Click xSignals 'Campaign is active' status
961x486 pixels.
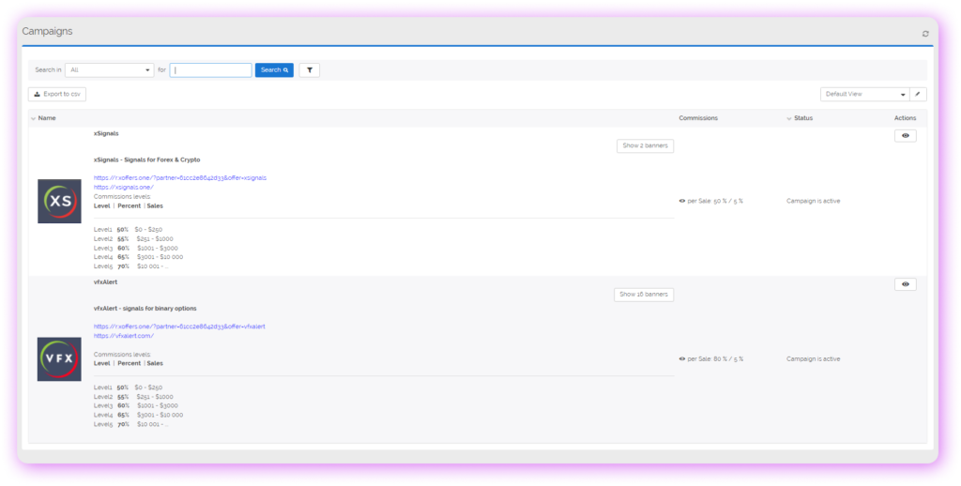click(x=814, y=201)
